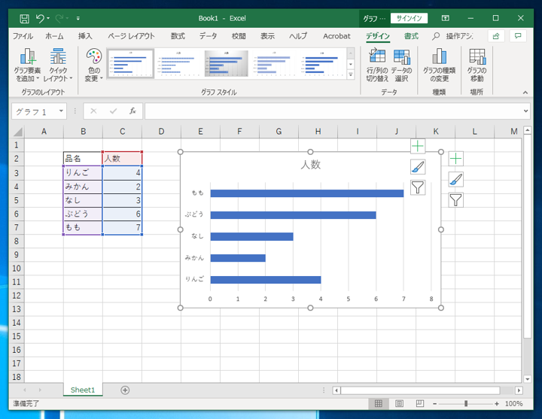Select cell containing りんご

(x=83, y=173)
